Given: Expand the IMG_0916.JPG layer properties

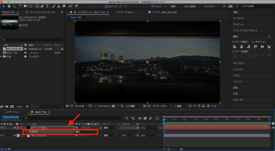Looking at the screenshot, I should [15, 136].
